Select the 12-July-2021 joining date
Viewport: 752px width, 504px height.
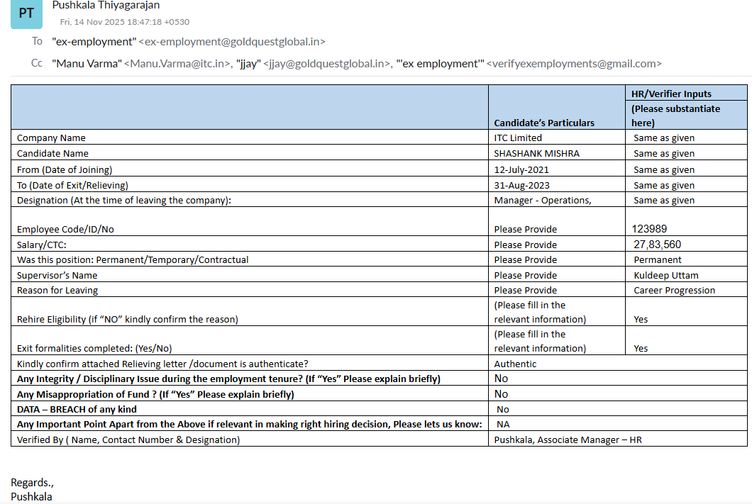521,169
